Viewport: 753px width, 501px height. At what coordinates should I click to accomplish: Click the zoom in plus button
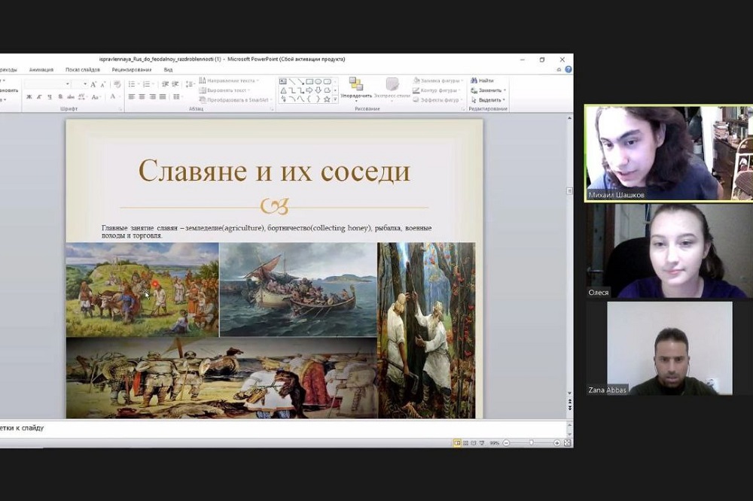(556, 443)
